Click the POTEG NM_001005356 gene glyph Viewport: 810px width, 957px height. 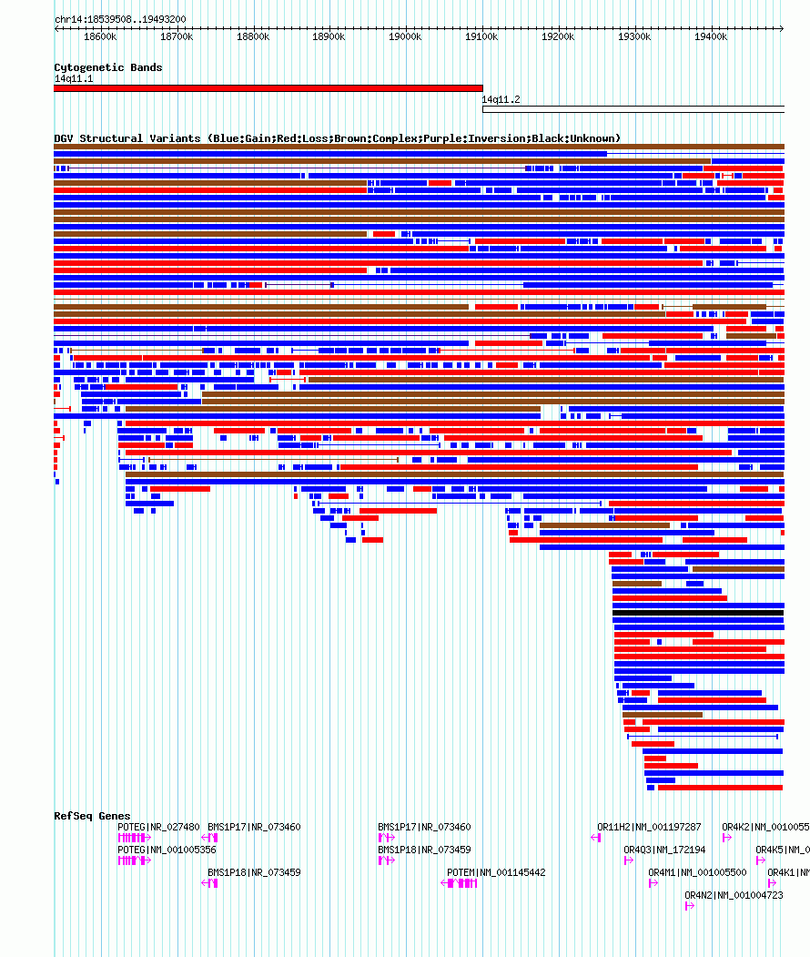[x=134, y=860]
